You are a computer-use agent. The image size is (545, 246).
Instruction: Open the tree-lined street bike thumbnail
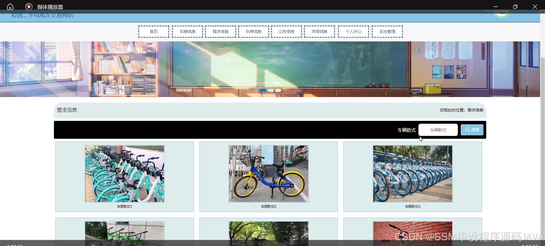pos(269,234)
